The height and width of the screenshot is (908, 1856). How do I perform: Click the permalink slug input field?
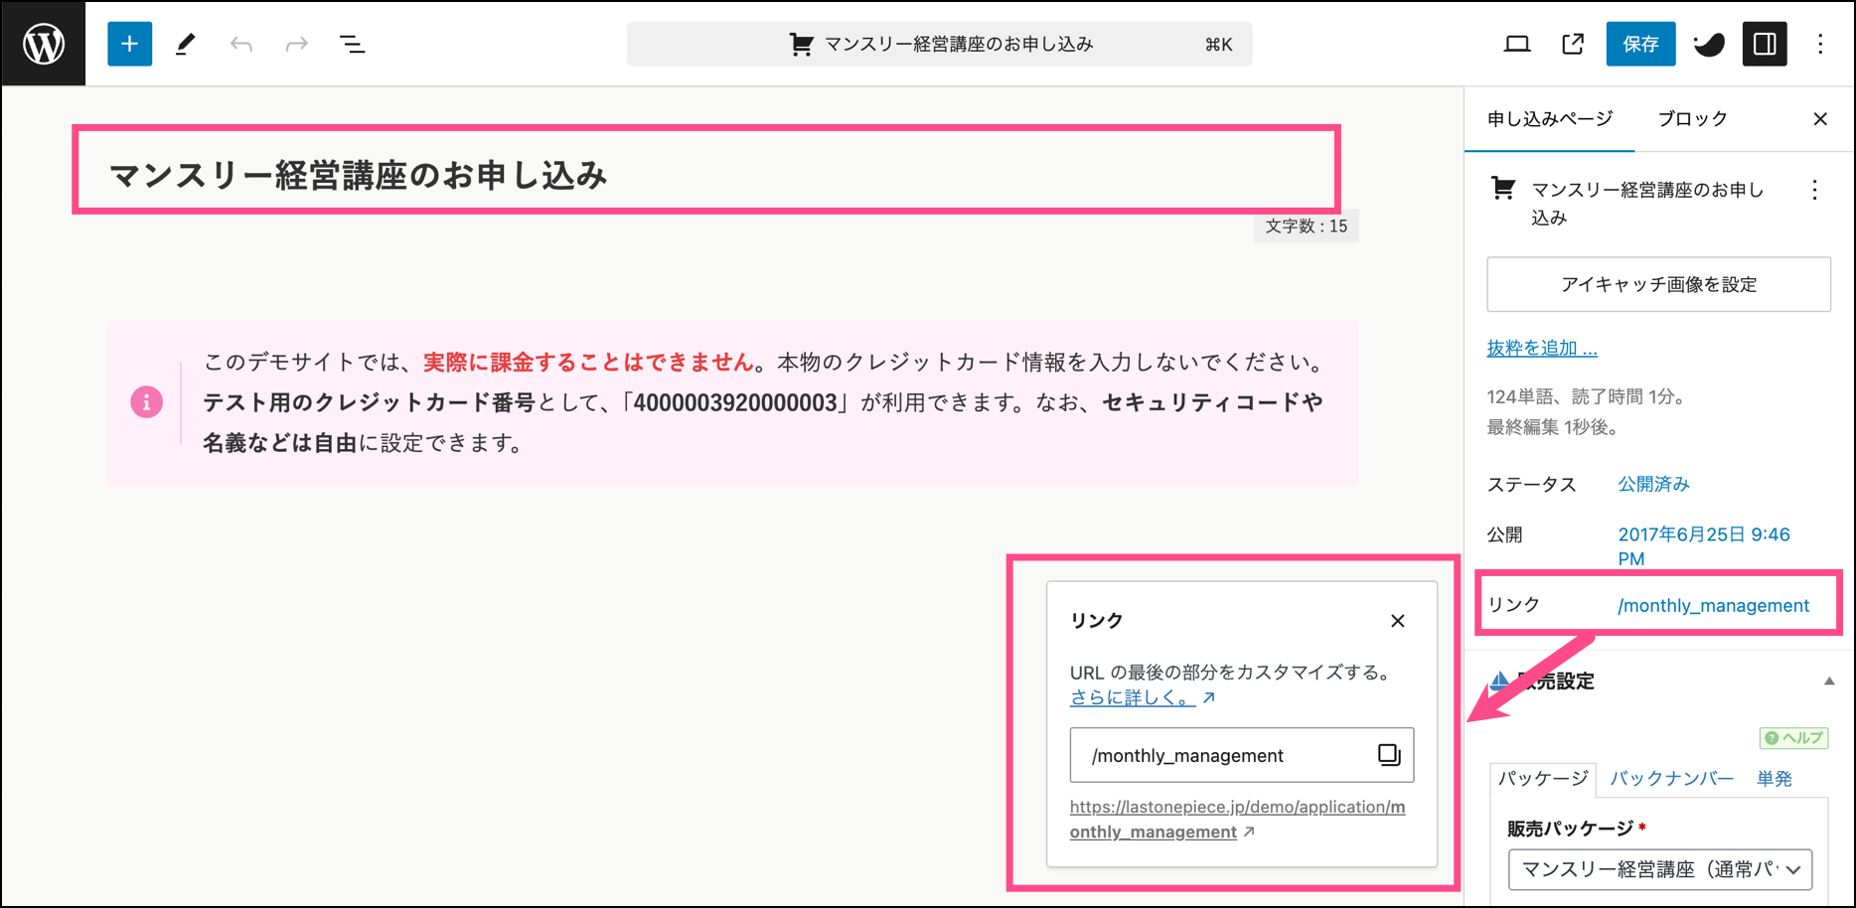tap(1222, 755)
